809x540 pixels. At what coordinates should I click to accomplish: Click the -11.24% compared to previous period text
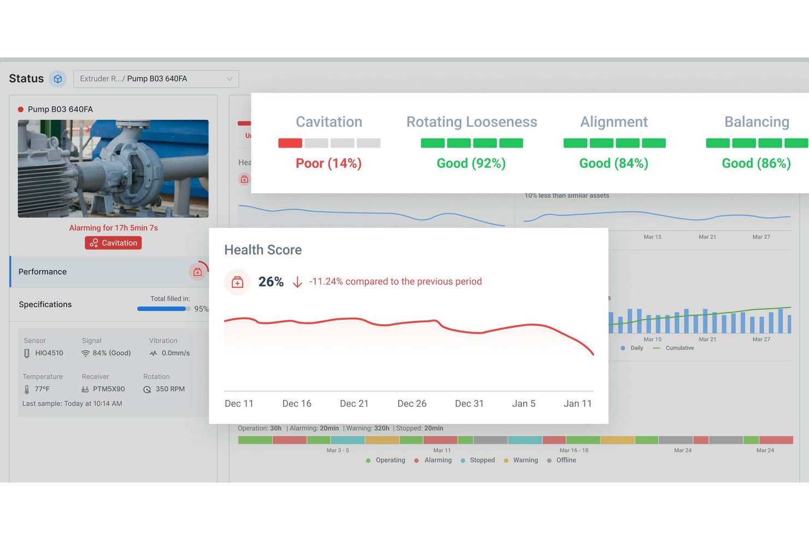click(x=396, y=282)
